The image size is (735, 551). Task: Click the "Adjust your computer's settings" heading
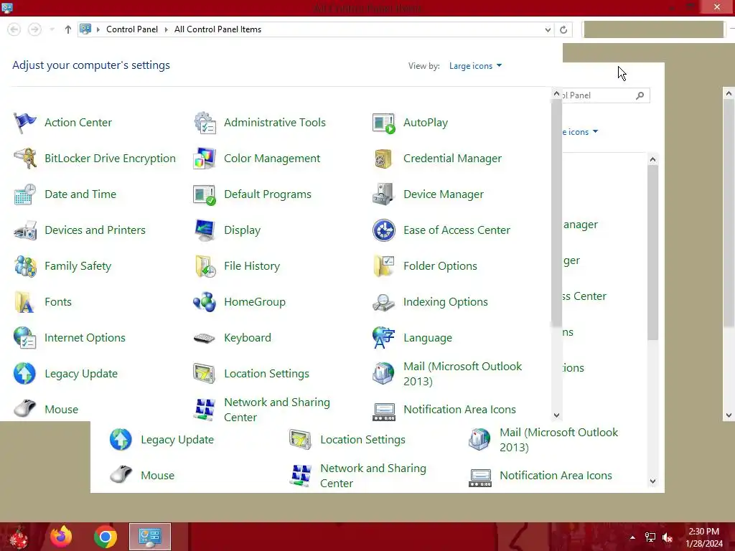point(91,65)
